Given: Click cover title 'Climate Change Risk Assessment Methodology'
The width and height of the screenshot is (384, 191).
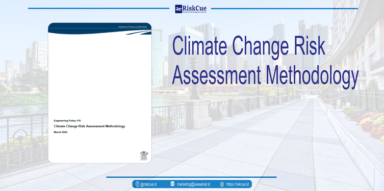Looking at the screenshot, I should [89, 126].
